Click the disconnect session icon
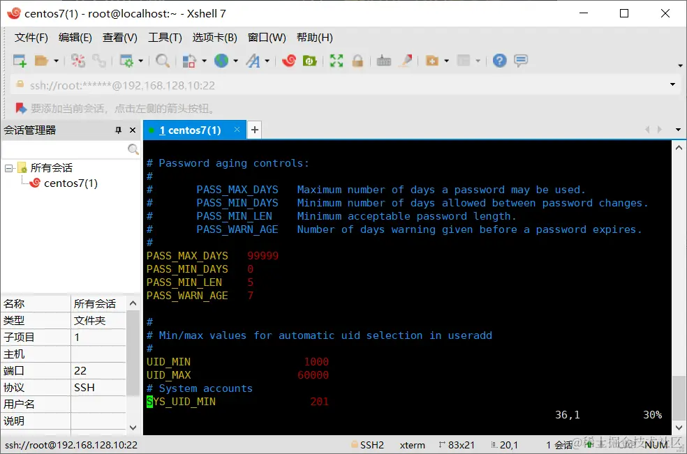This screenshot has height=454, width=687. click(x=78, y=61)
